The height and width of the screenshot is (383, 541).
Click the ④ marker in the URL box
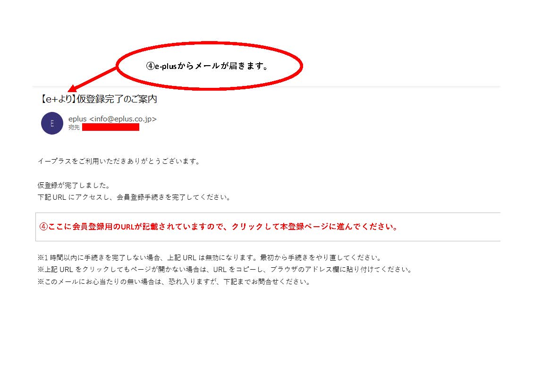click(x=43, y=227)
